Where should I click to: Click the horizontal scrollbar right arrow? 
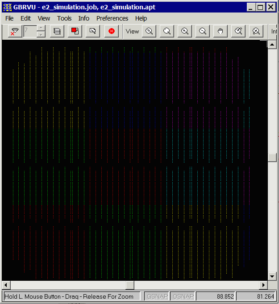263,285
